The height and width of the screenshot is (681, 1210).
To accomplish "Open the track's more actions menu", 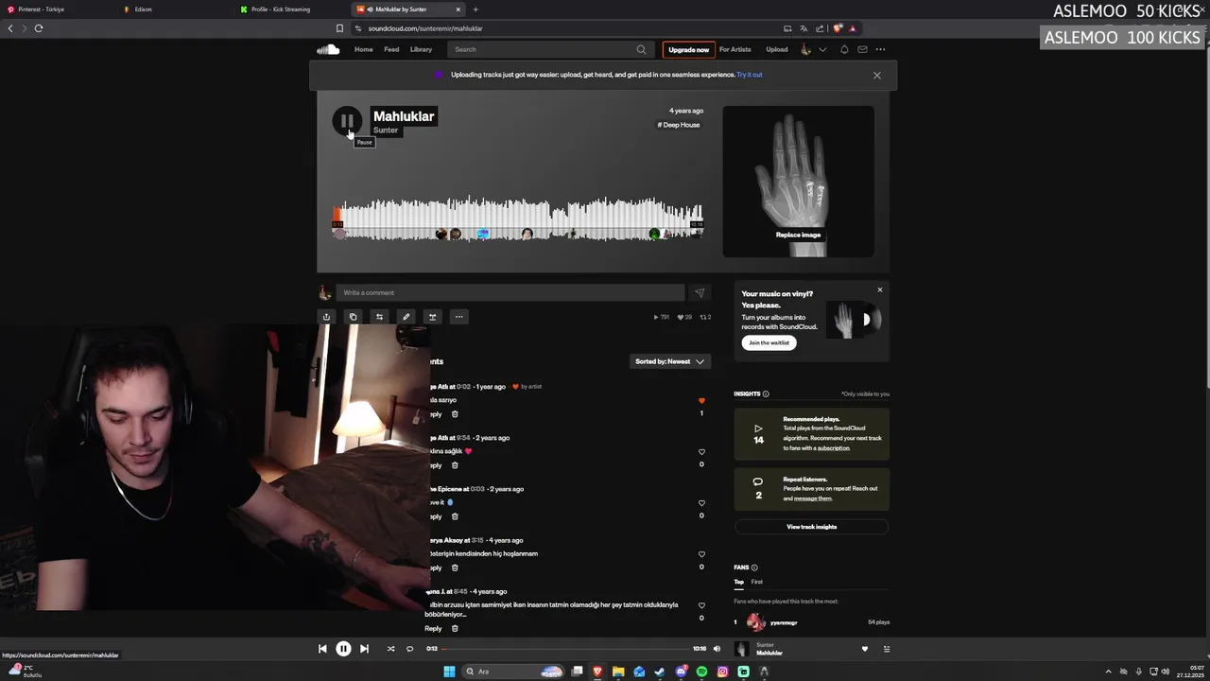I will click(x=458, y=317).
